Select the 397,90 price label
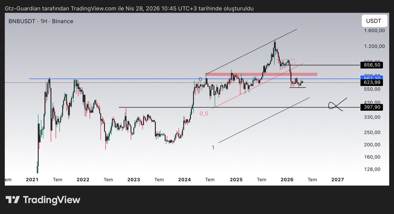The width and height of the screenshot is (394, 214). click(372, 107)
